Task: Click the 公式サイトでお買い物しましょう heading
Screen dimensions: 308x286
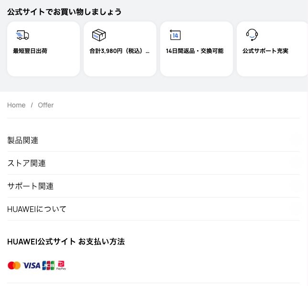Action: click(65, 12)
